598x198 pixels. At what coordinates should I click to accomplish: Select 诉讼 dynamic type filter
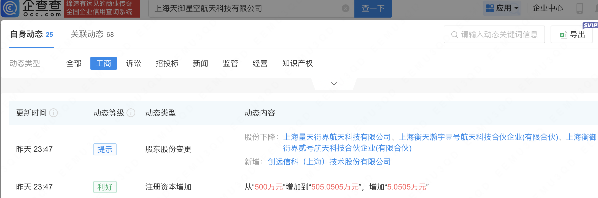(x=133, y=64)
